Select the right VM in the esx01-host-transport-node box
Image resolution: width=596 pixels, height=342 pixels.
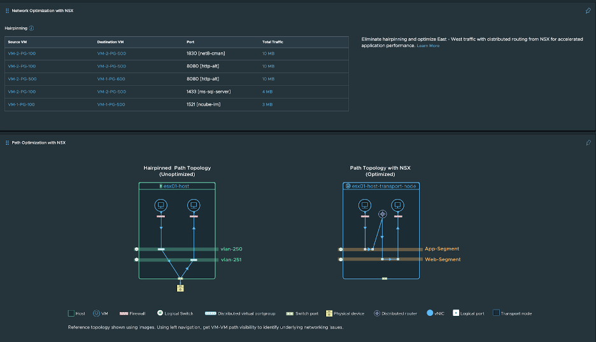pyautogui.click(x=398, y=205)
